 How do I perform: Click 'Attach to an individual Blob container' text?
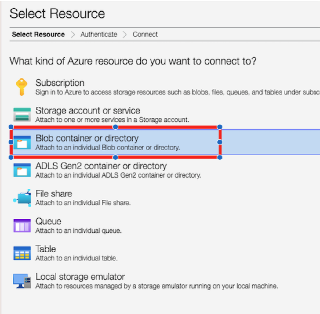click(107, 147)
